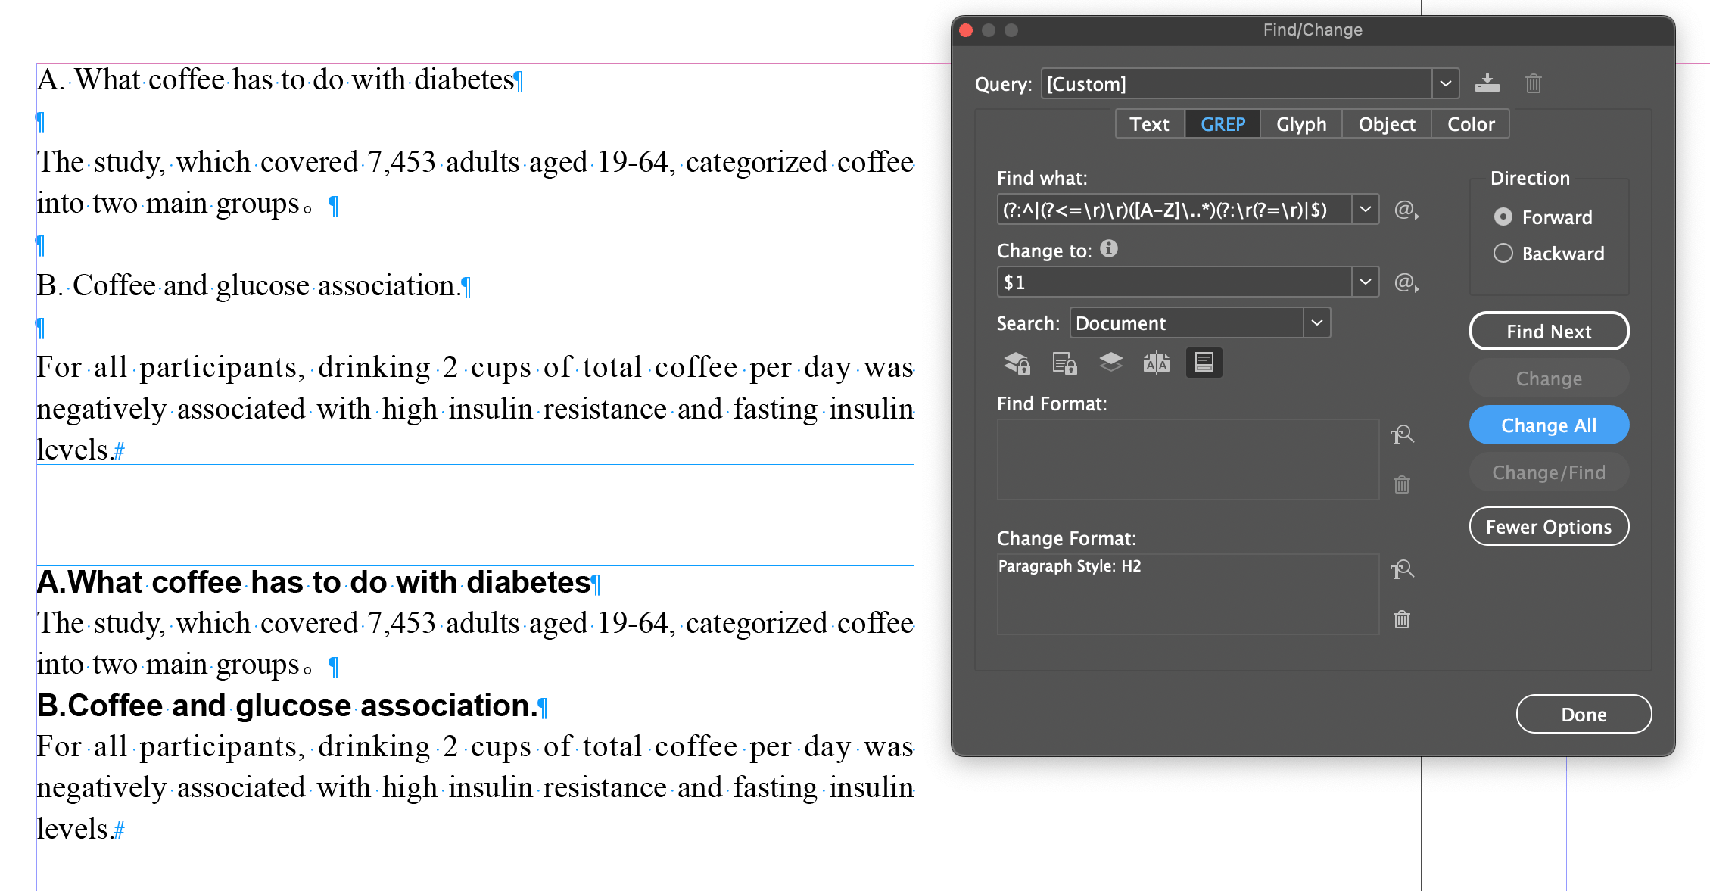Open Find what history dropdown arrow
Viewport: 1710px width, 891px height.
coord(1365,210)
